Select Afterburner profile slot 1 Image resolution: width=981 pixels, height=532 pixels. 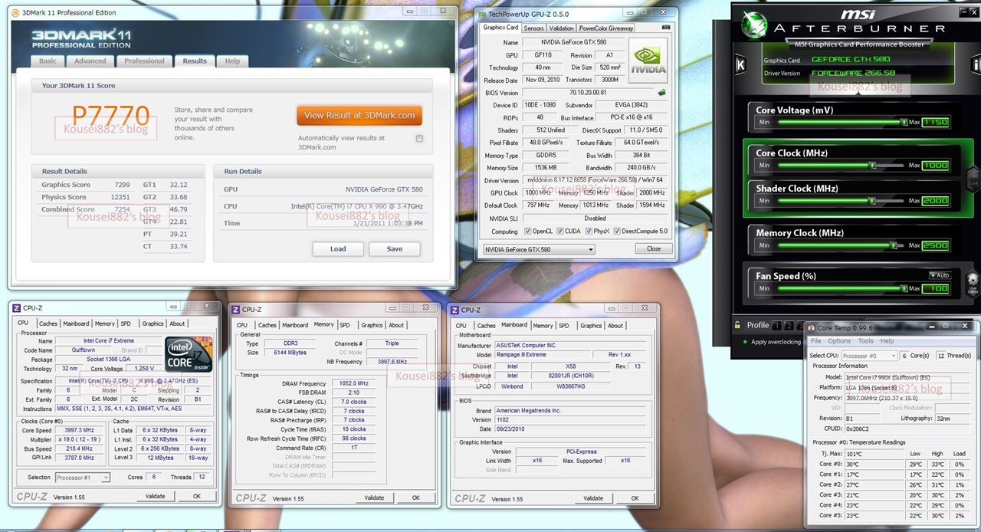(776, 325)
